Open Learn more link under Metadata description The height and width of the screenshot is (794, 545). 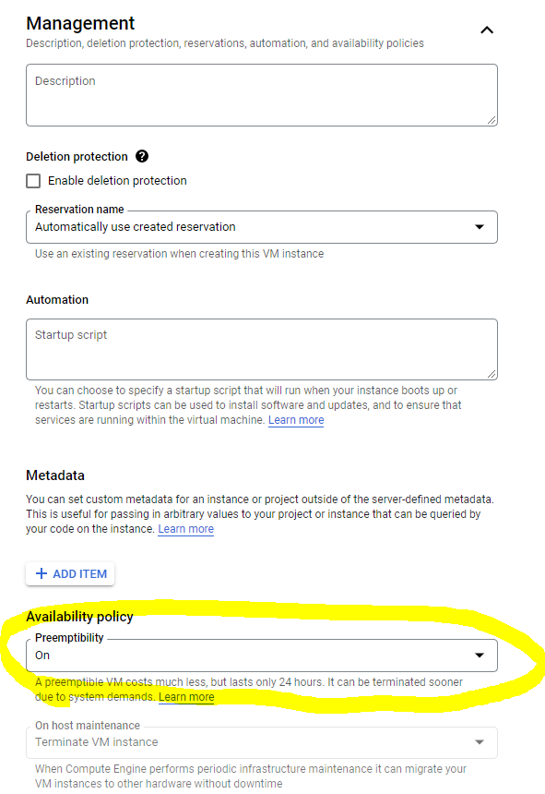(x=186, y=529)
